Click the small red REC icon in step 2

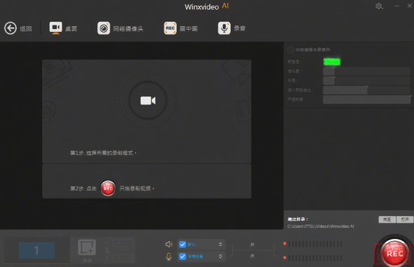pos(108,188)
